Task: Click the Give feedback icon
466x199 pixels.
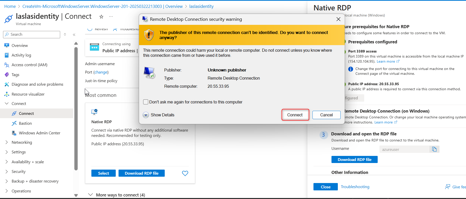Action: pos(448,187)
